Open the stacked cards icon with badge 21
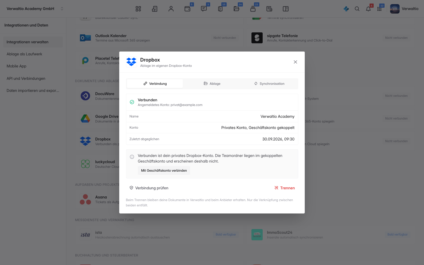 pos(253,9)
